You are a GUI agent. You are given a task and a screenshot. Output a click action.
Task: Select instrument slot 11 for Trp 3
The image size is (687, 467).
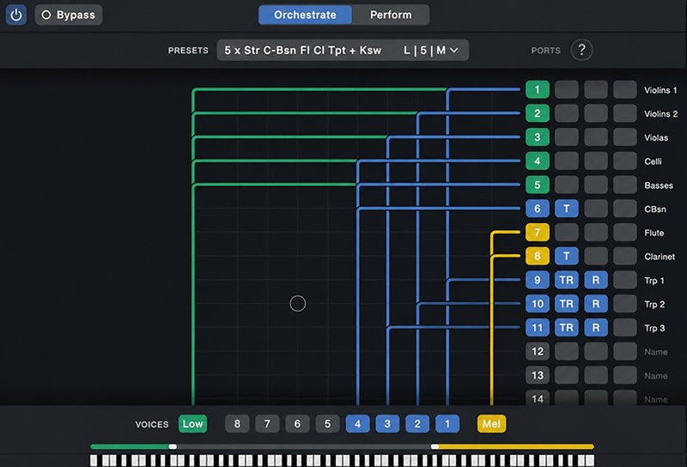coord(538,327)
